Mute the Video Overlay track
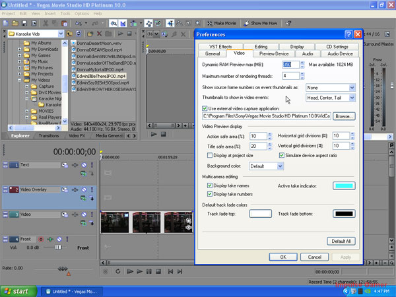Screen dimensions: 396x297 (x=84, y=189)
